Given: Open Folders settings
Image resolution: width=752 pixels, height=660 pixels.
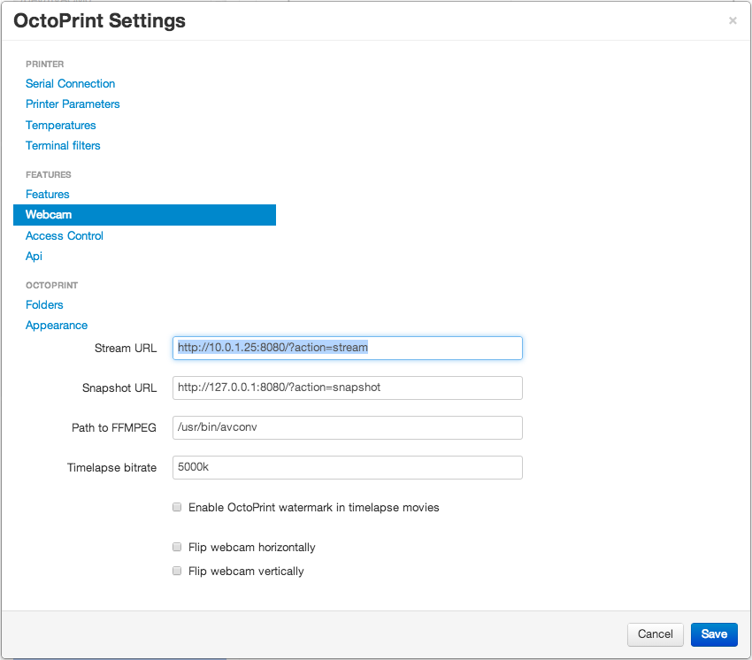Looking at the screenshot, I should 44,305.
